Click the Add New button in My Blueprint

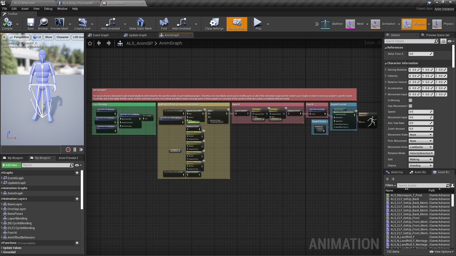tap(11, 165)
